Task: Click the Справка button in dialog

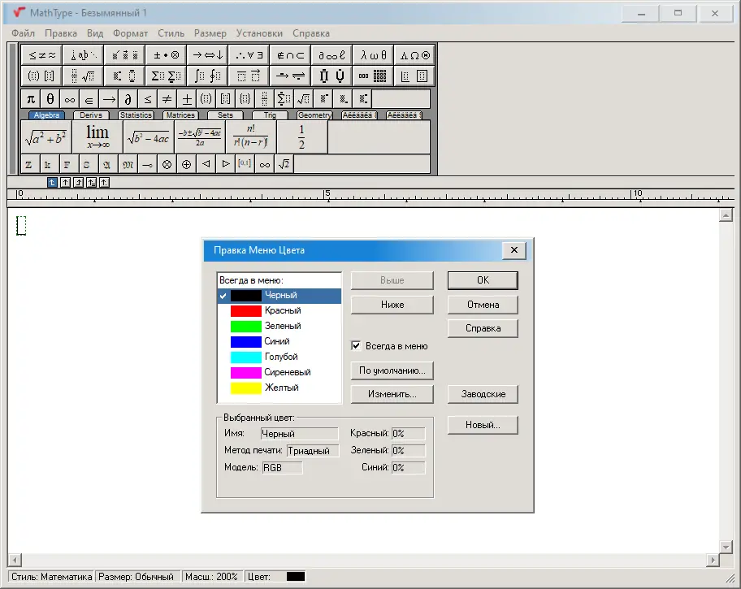Action: point(483,328)
